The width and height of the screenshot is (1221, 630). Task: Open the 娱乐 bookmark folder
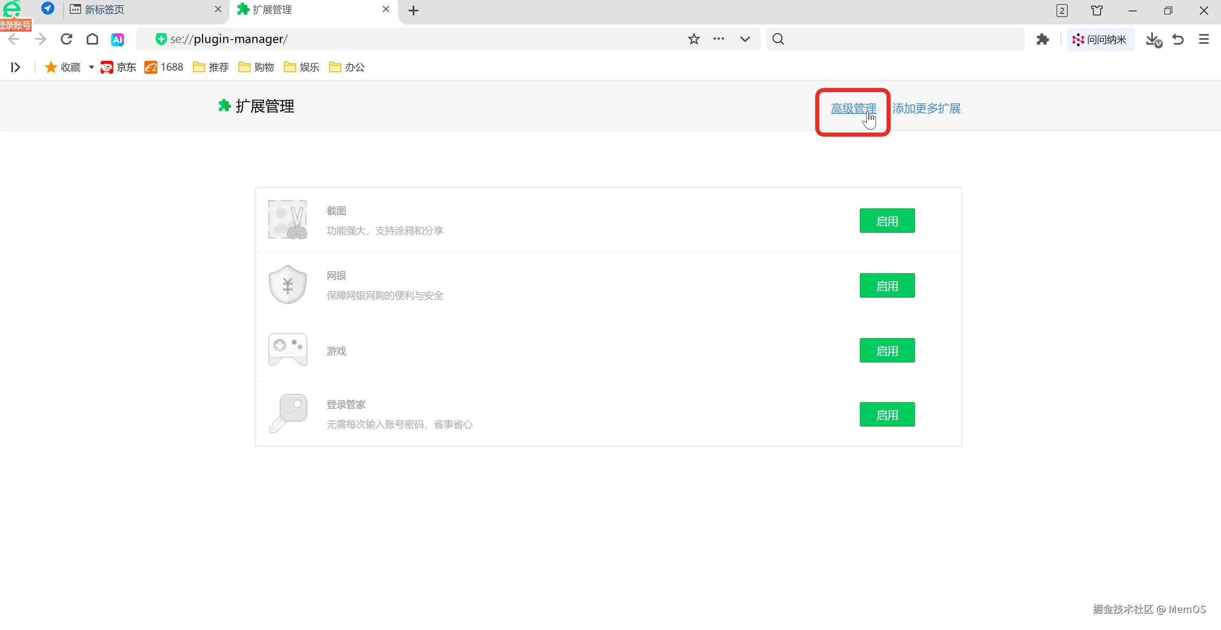[x=302, y=67]
